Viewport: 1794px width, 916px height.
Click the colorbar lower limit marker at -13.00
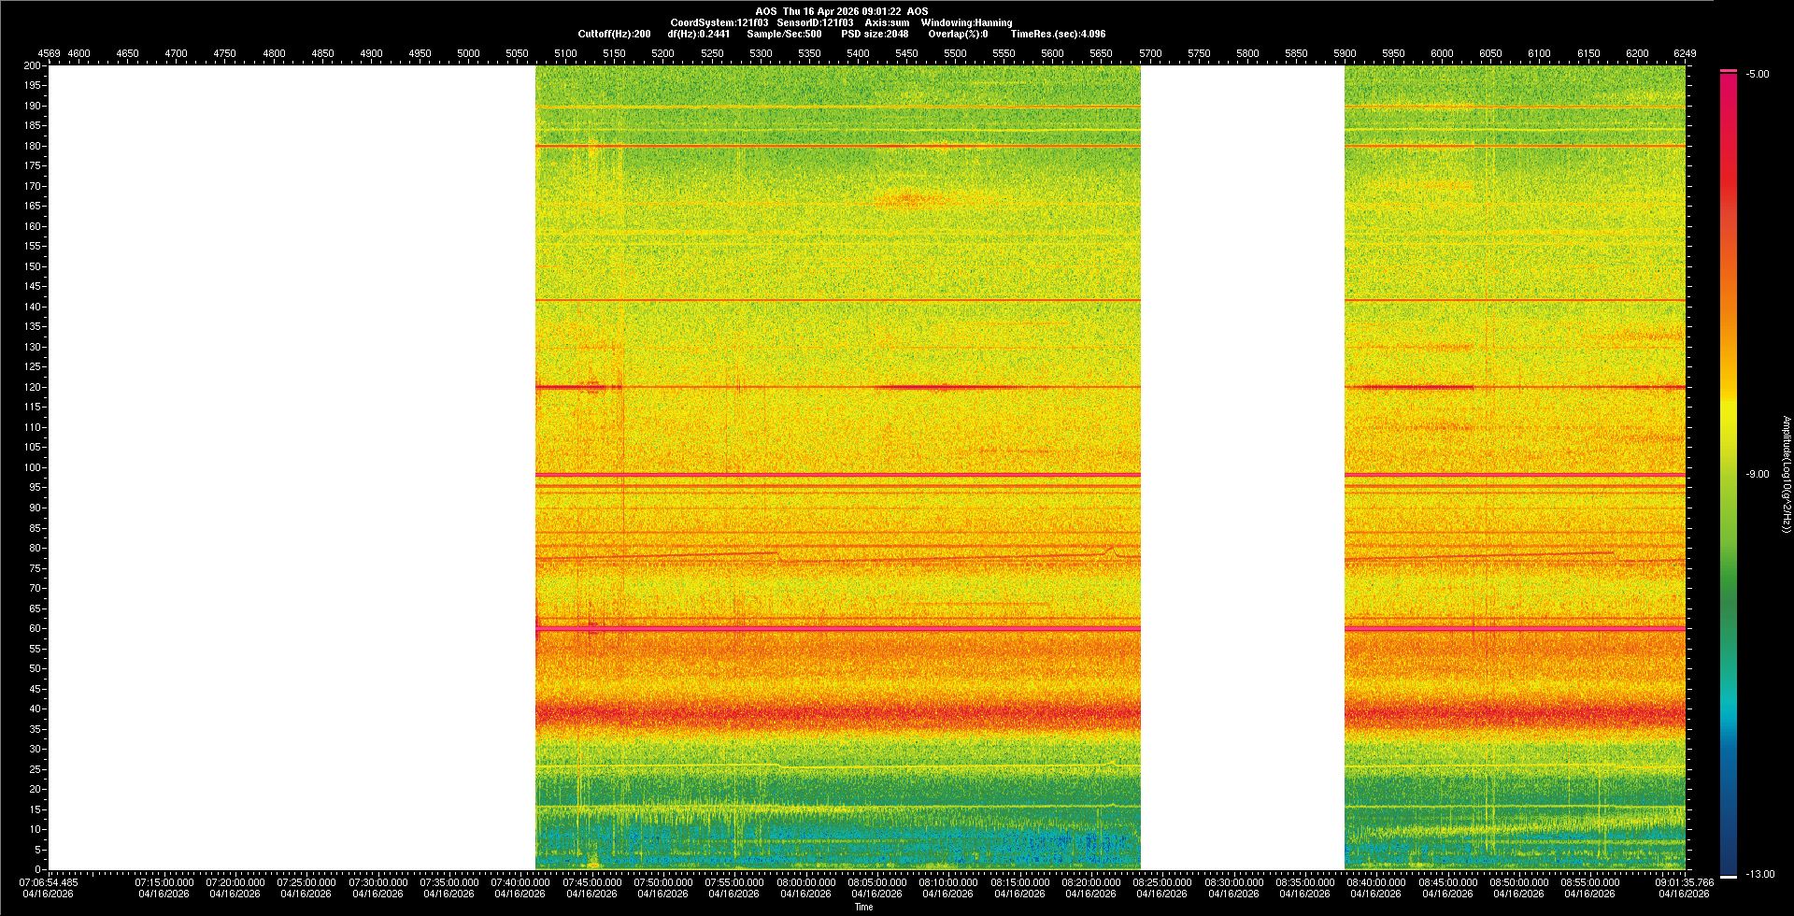[1729, 876]
